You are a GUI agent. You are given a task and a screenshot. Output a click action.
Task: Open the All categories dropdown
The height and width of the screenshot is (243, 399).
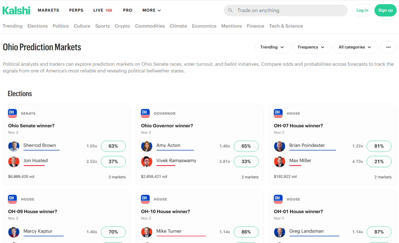[355, 47]
